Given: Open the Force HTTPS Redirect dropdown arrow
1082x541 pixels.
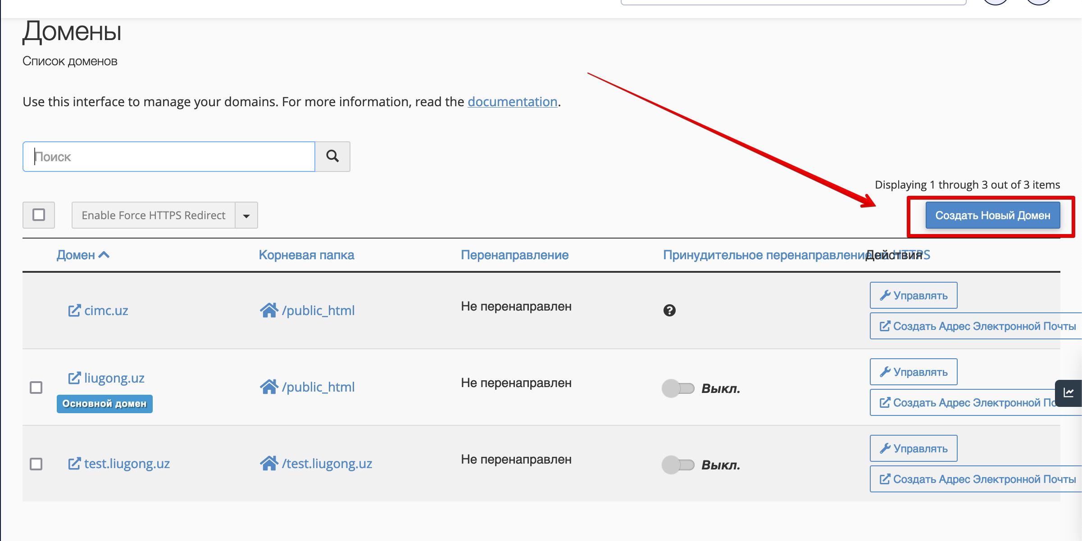Looking at the screenshot, I should (x=246, y=216).
